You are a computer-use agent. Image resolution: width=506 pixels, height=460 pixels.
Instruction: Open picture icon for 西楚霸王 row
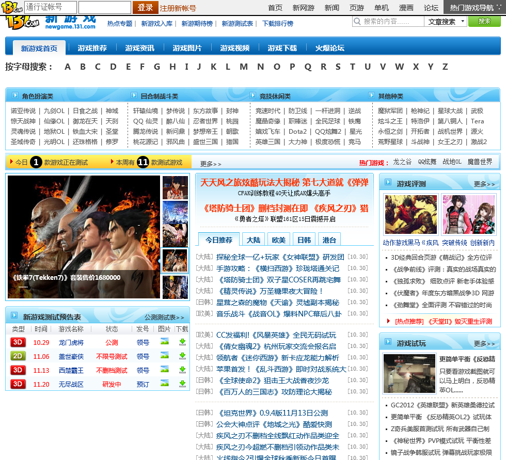click(165, 369)
